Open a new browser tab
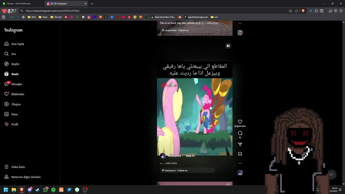345x194 pixels. point(92,4)
